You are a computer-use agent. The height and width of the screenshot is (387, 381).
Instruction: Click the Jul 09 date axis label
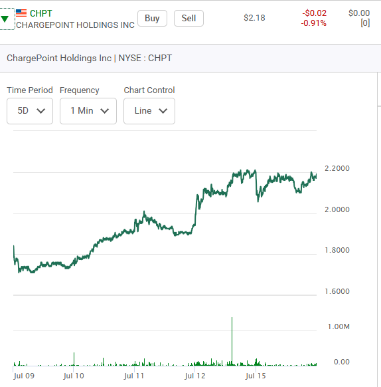pos(24,376)
